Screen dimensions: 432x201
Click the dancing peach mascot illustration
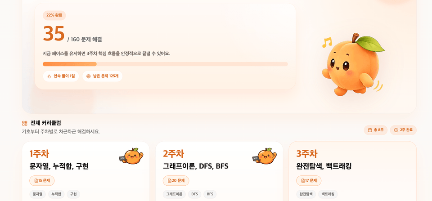pos(352,65)
